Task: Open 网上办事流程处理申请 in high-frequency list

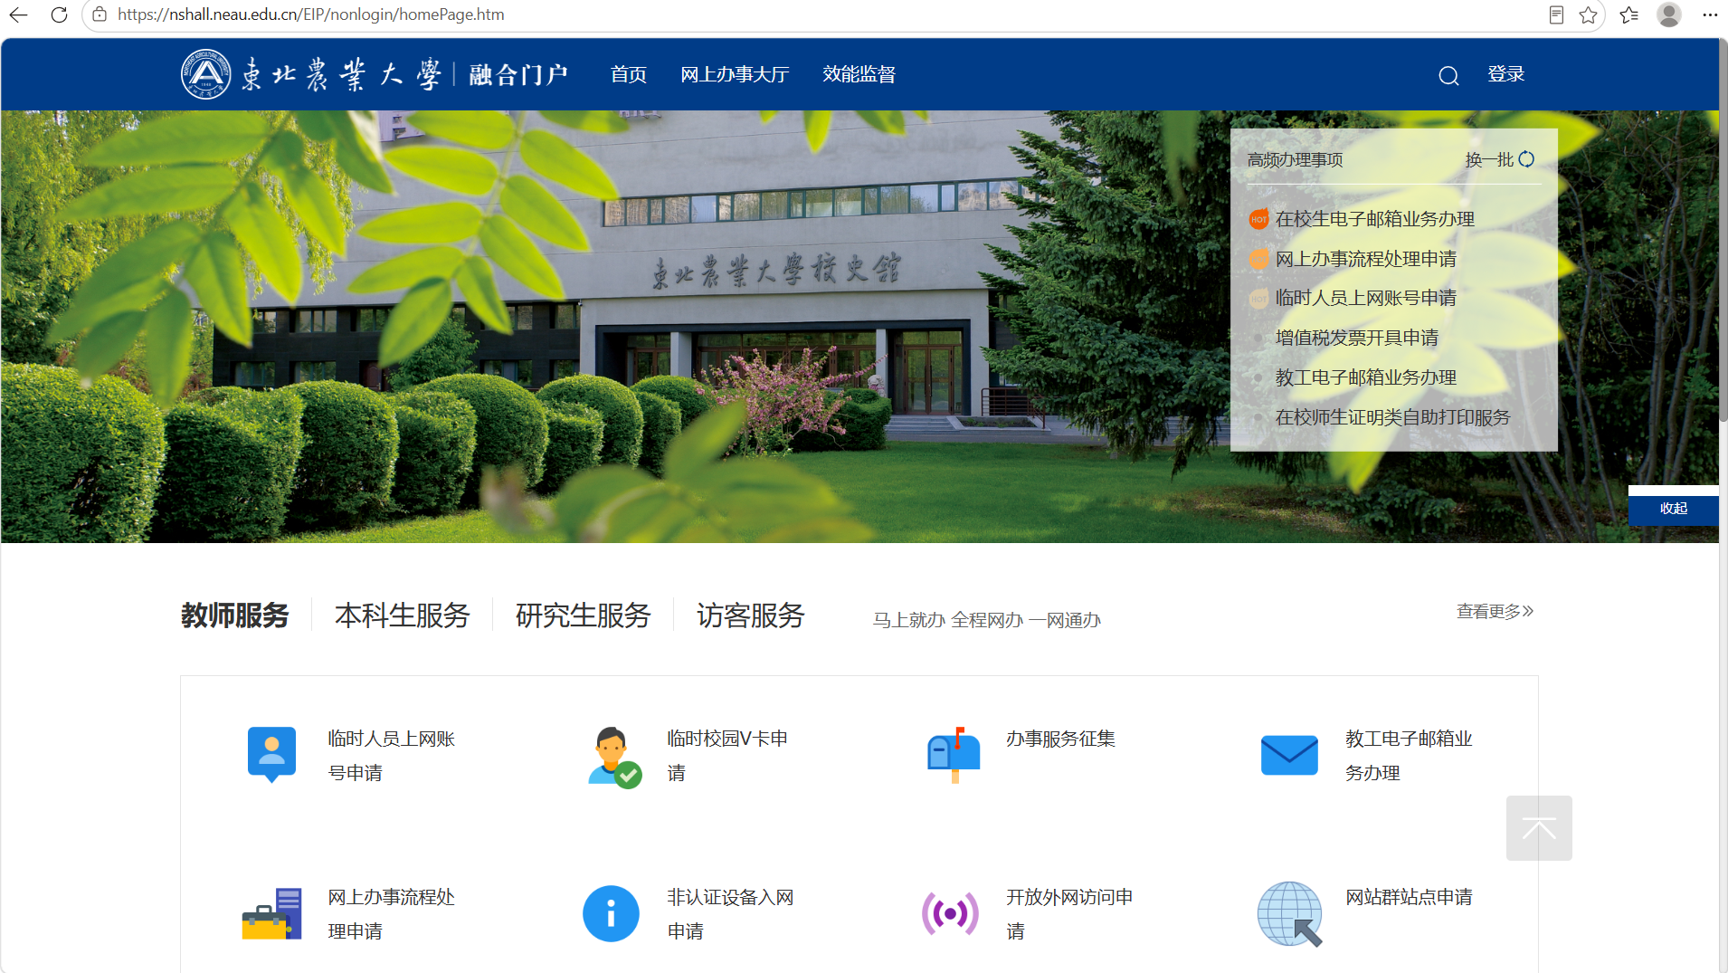Action: click(1366, 259)
